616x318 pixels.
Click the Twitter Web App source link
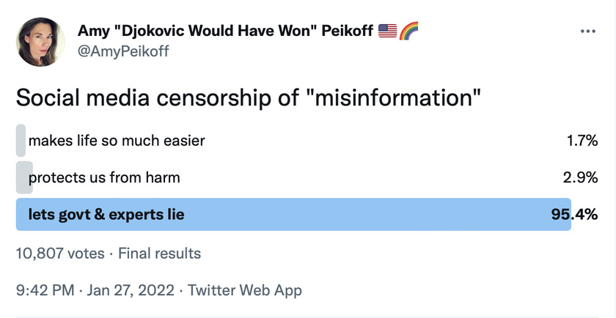pyautogui.click(x=245, y=290)
